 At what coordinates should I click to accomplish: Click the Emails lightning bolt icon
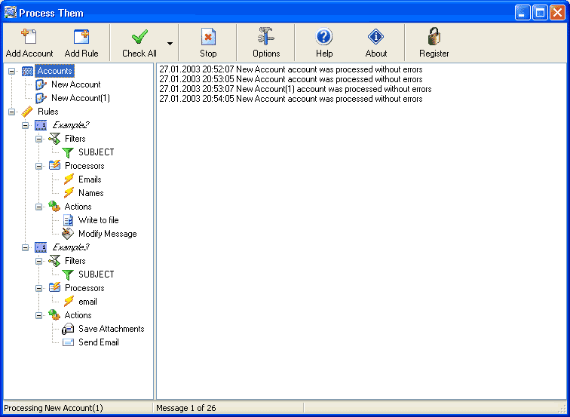69,179
